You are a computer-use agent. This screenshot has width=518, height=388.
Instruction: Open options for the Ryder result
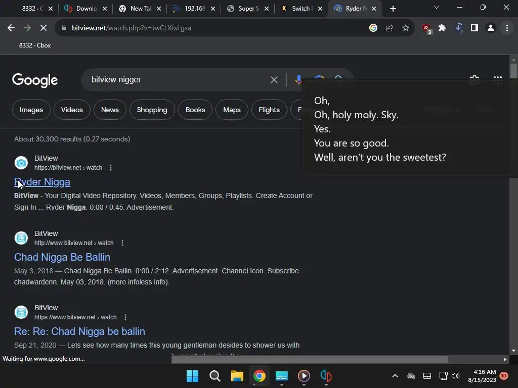pos(111,168)
